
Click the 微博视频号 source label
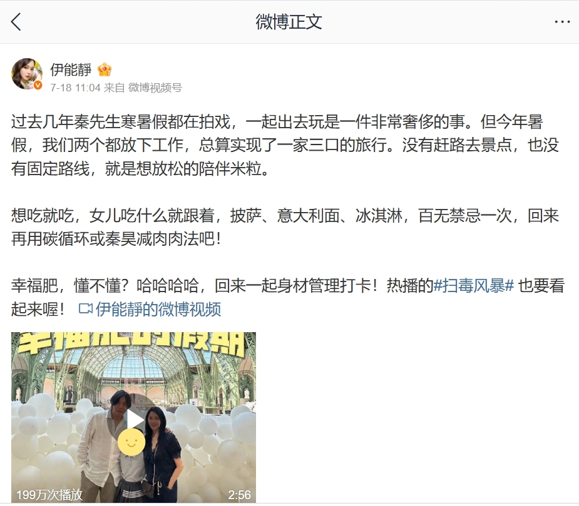pos(155,88)
